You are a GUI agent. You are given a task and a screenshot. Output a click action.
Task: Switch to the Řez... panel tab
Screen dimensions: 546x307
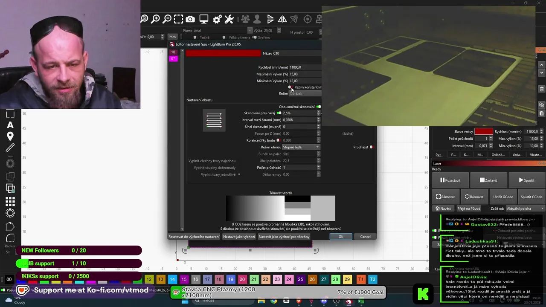tap(439, 155)
